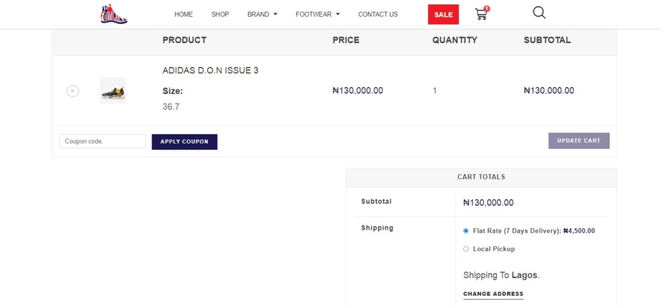The image size is (669, 306).
Task: Open the Adidas shoe product thumbnail
Action: (x=113, y=91)
